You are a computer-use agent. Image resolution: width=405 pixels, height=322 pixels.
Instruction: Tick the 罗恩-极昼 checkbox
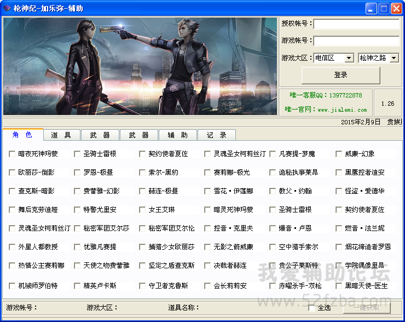click(x=77, y=173)
